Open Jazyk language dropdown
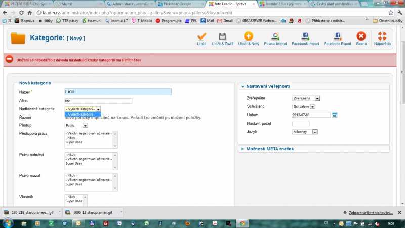The height and width of the screenshot is (228, 405). coord(305,132)
